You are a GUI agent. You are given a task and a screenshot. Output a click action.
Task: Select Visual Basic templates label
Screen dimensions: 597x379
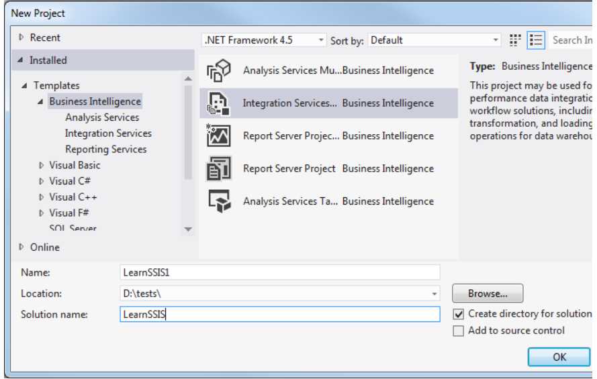[x=75, y=166]
